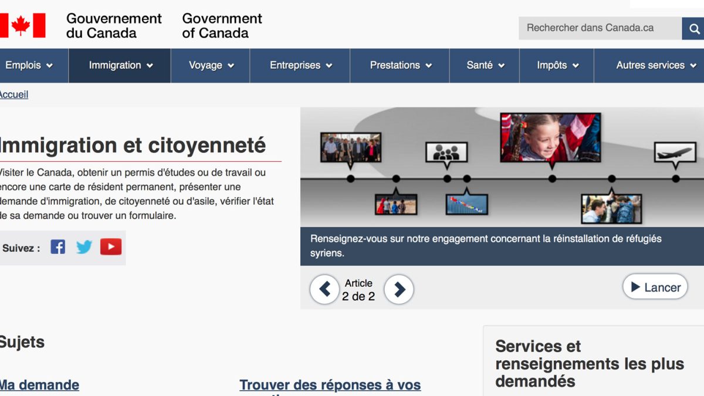Expand the Immigration menu
The height and width of the screenshot is (396, 704).
[x=120, y=66]
